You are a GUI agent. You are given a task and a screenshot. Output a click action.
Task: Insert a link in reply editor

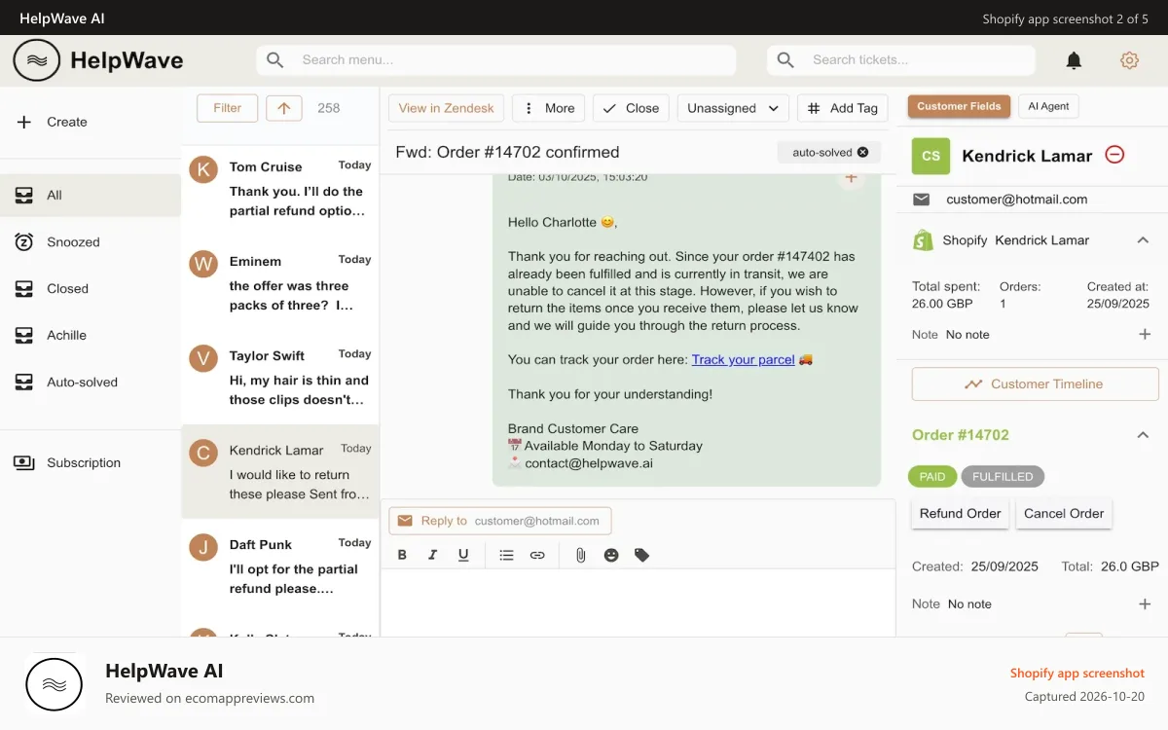537,555
